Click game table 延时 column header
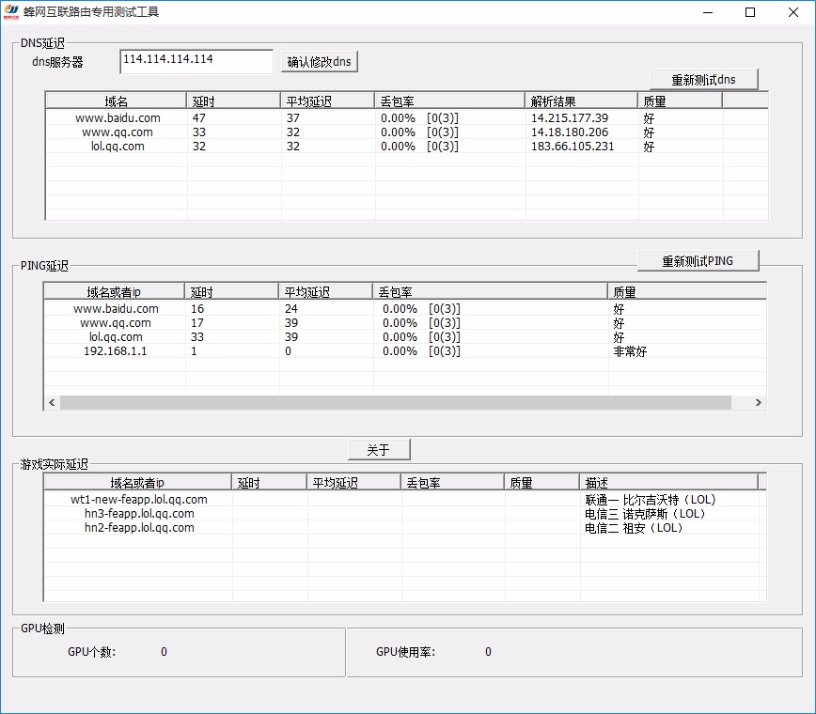Image resolution: width=816 pixels, height=714 pixels. tap(269, 483)
